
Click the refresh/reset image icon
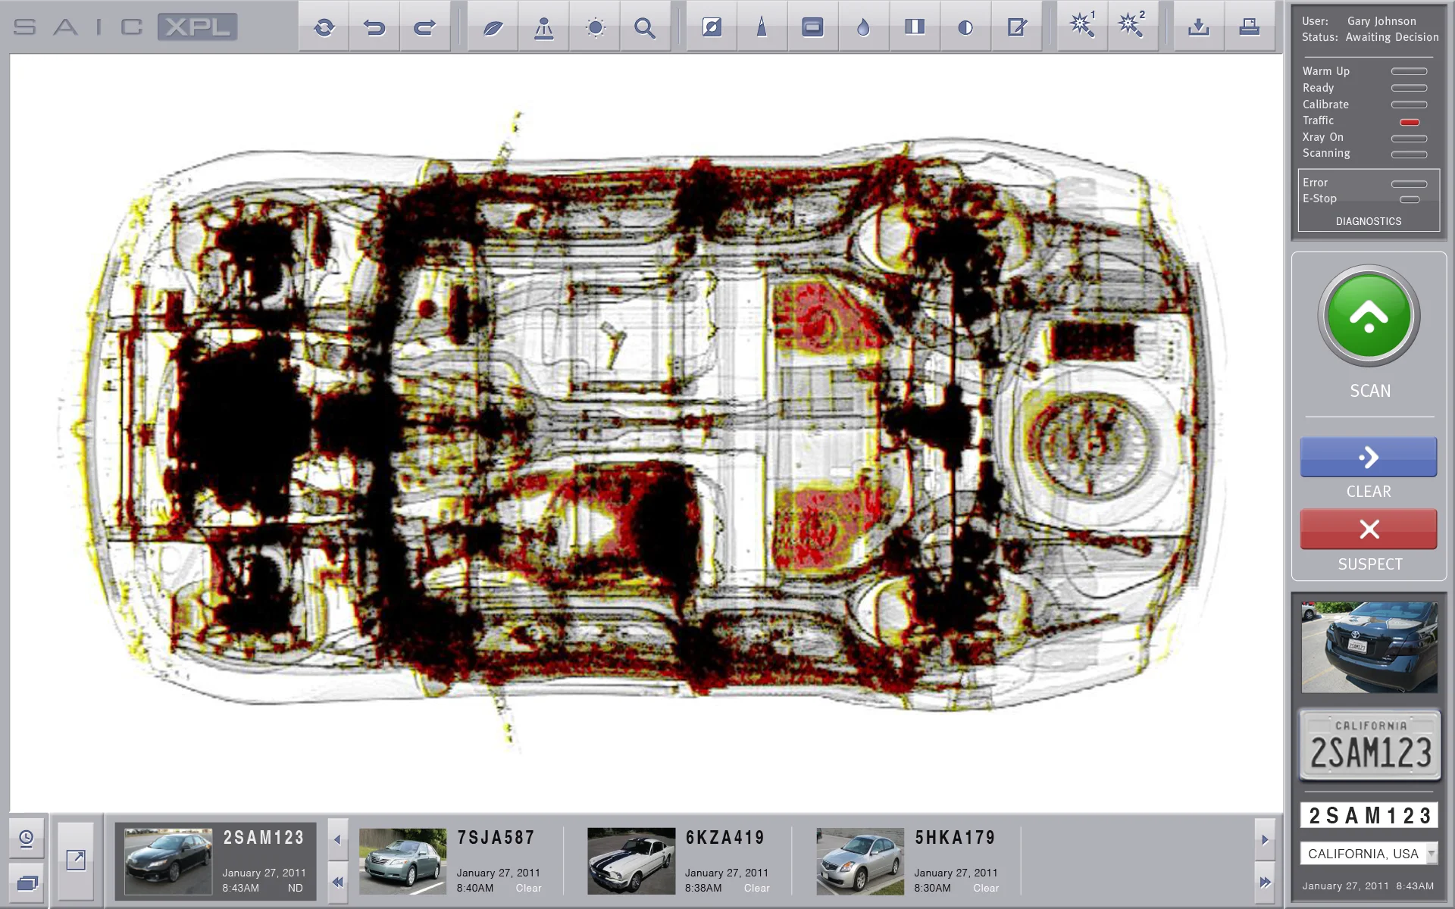(x=324, y=28)
